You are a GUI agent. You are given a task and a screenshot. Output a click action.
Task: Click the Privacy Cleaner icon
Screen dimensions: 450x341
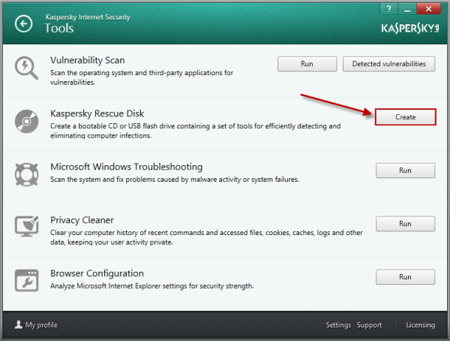(28, 228)
